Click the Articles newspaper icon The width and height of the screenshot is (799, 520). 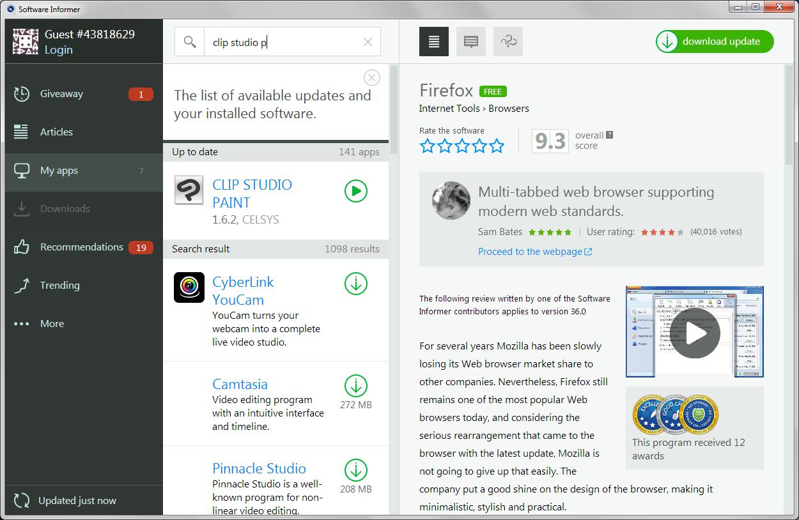21,132
